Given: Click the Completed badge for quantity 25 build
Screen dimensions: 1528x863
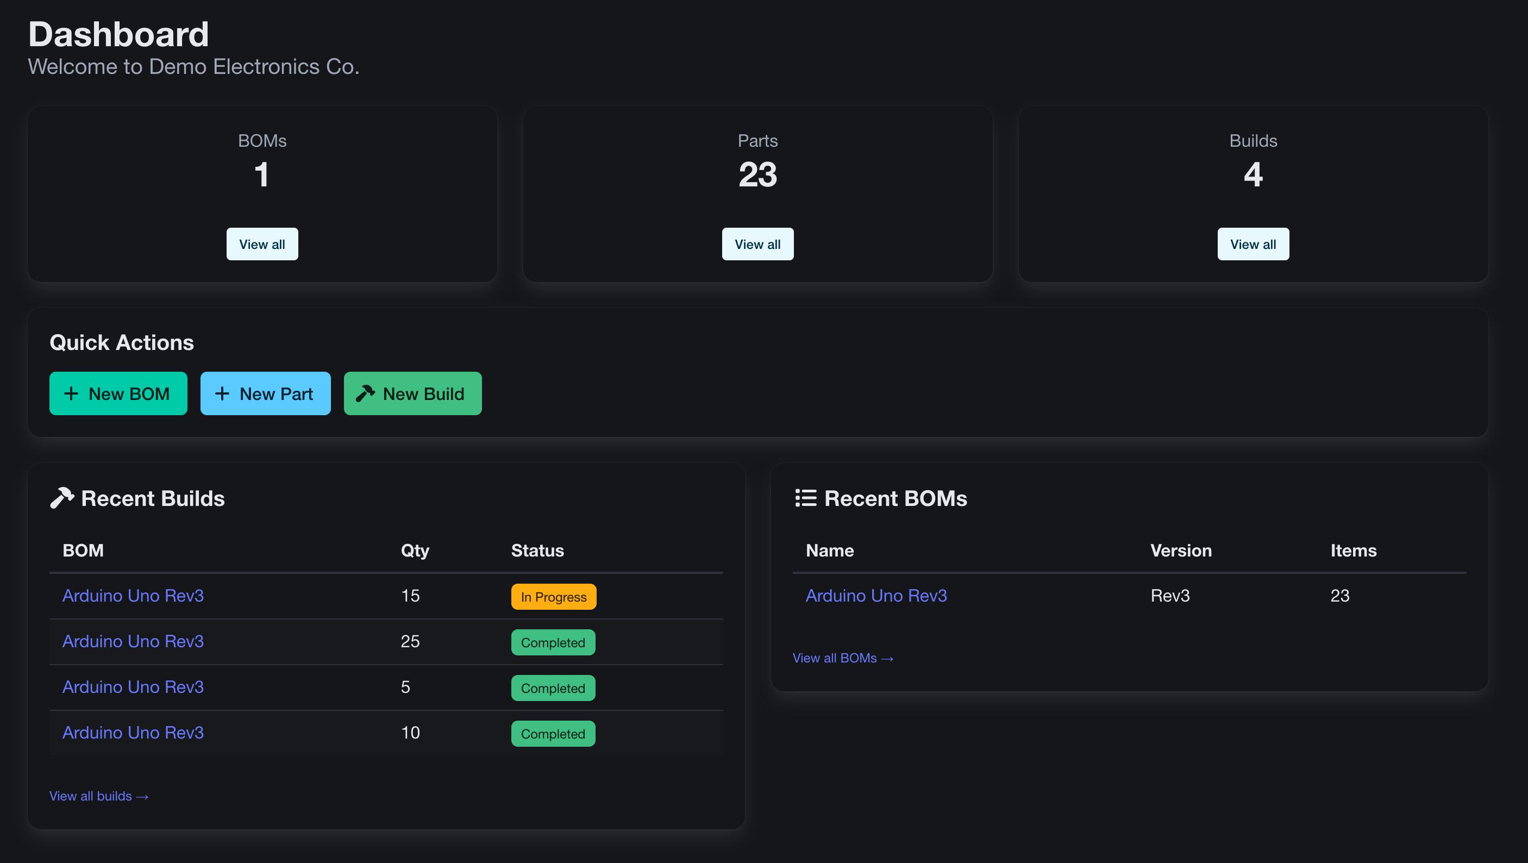Looking at the screenshot, I should pyautogui.click(x=553, y=642).
